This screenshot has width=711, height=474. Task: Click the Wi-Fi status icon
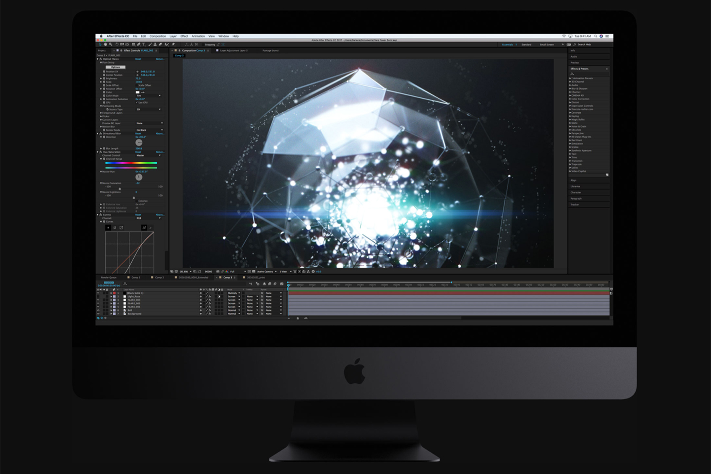click(x=564, y=36)
